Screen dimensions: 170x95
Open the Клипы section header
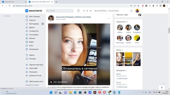[x=119, y=50]
